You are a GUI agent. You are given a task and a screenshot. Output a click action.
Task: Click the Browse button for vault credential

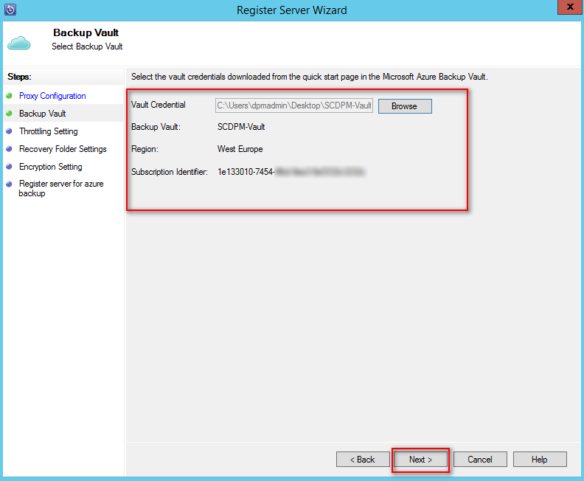pyautogui.click(x=405, y=106)
